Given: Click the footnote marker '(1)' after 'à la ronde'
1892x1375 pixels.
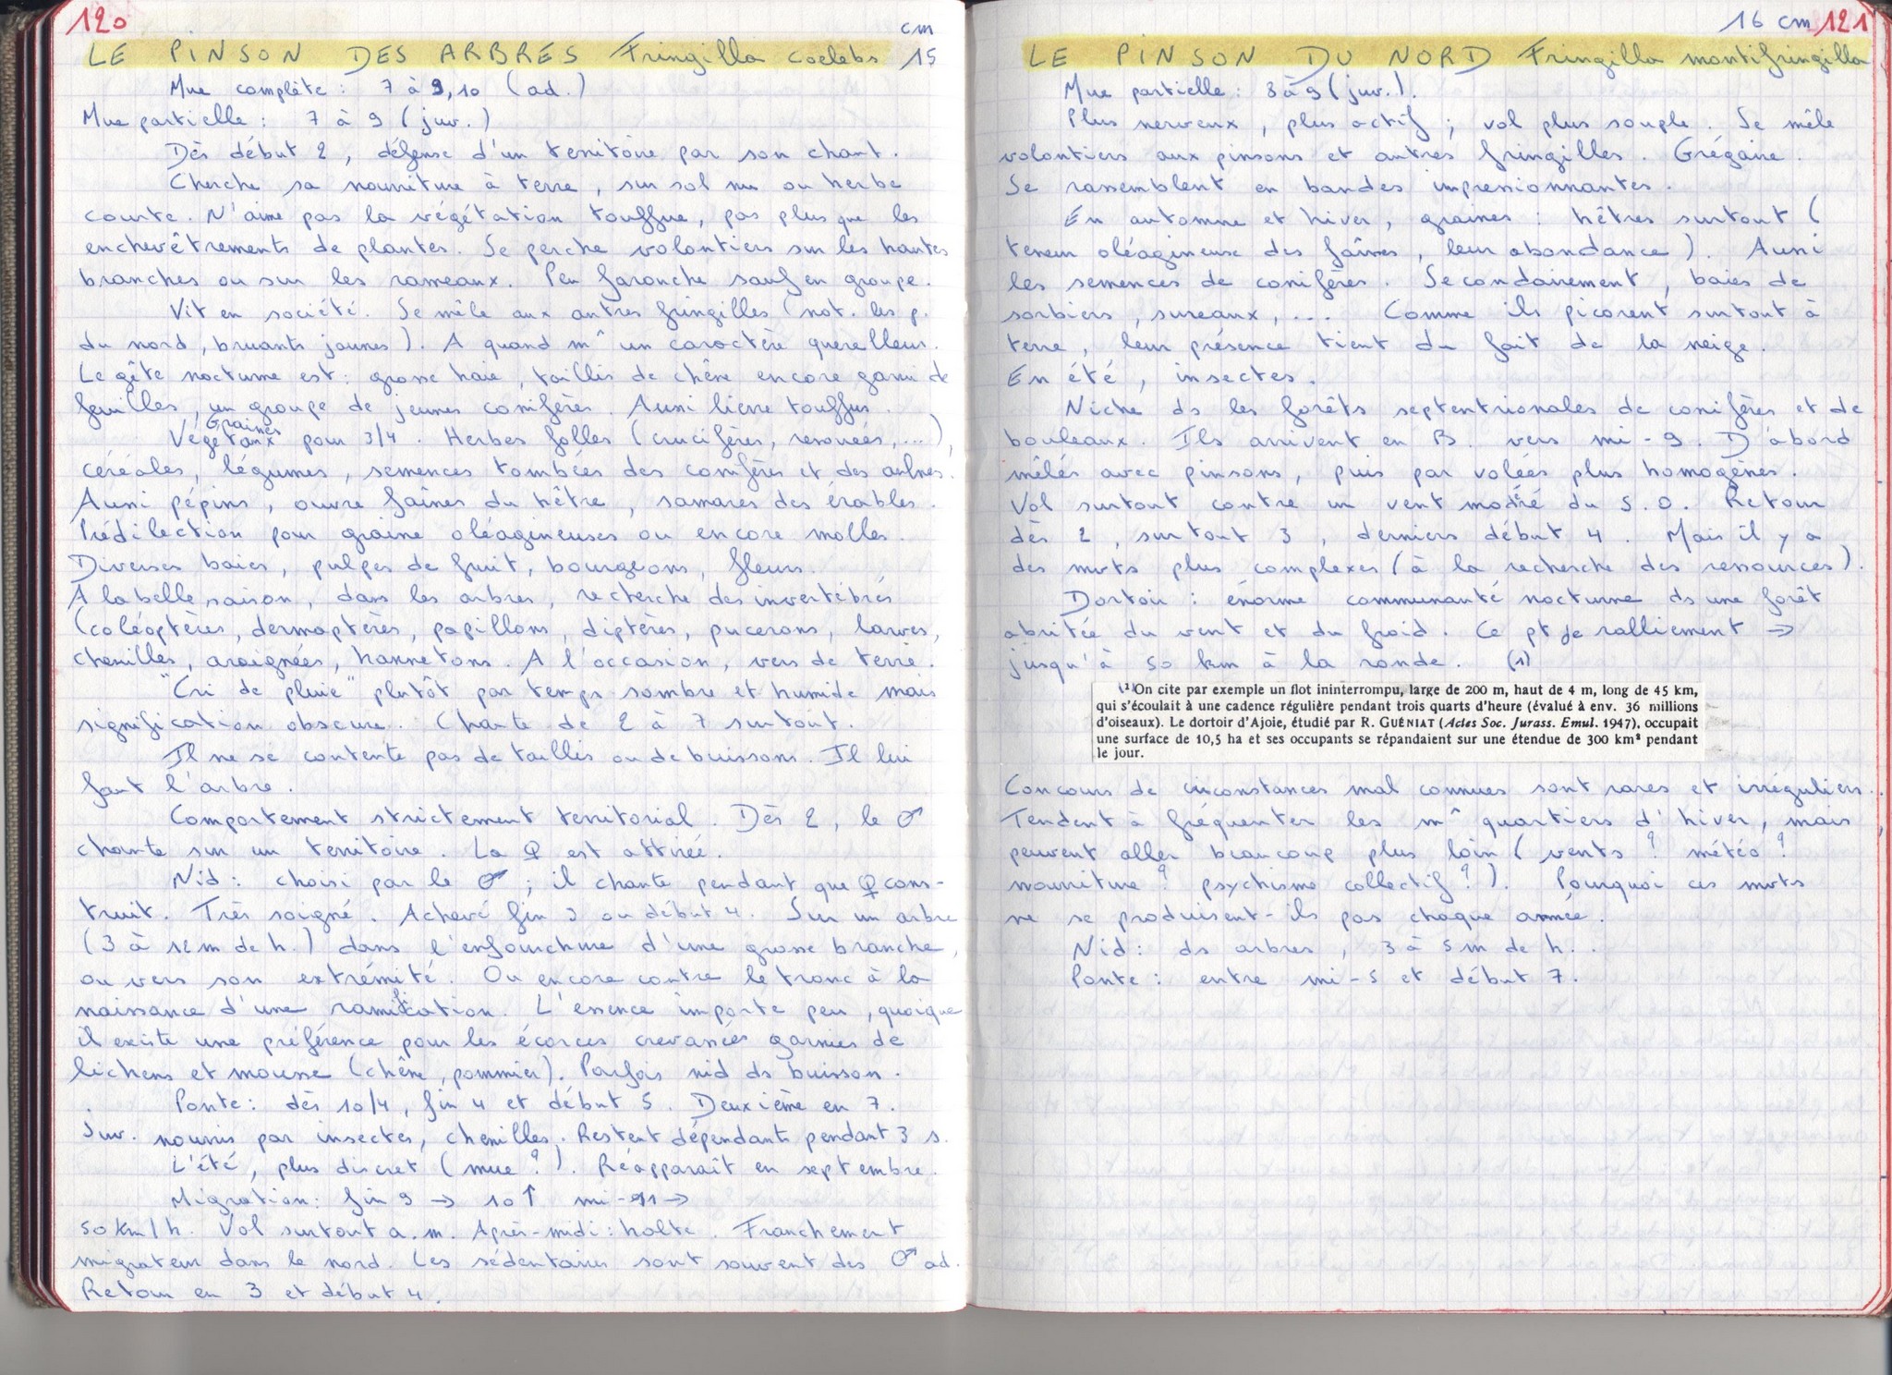Looking at the screenshot, I should click(x=1518, y=663).
